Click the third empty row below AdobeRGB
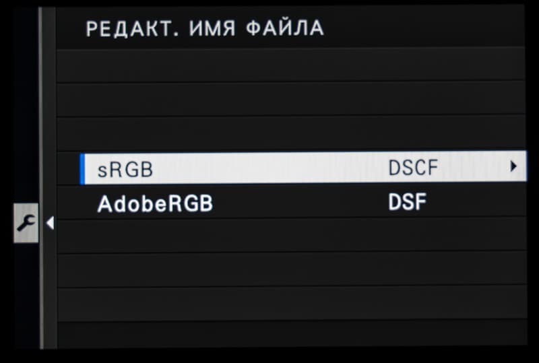539x363 pixels. coord(290,303)
